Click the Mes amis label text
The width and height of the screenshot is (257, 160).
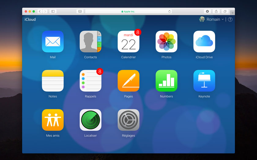(x=53, y=136)
